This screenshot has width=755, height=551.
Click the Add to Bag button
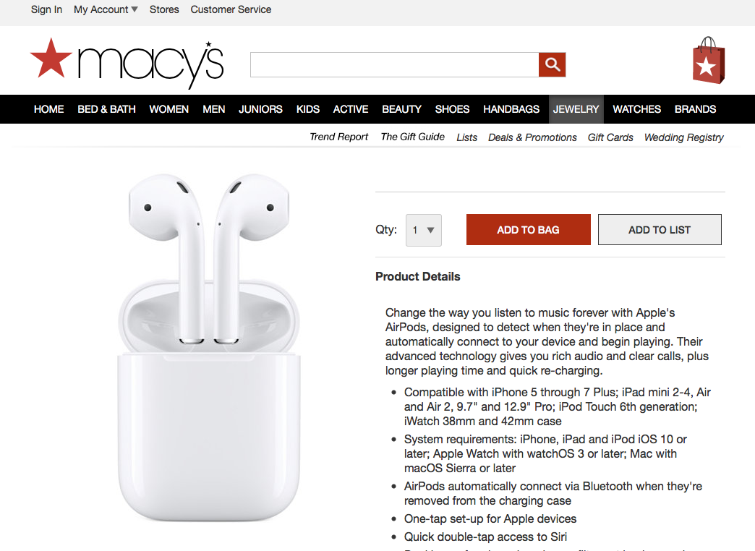coord(528,230)
